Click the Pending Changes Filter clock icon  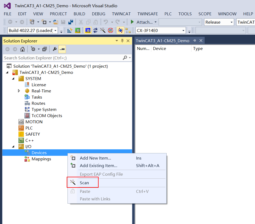tap(33, 49)
